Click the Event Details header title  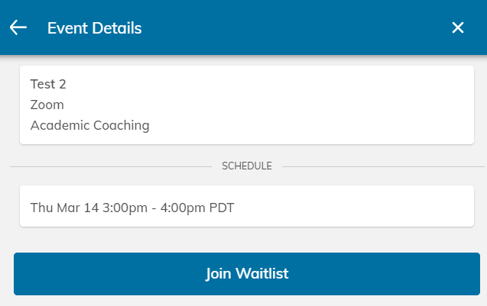pyautogui.click(x=94, y=28)
